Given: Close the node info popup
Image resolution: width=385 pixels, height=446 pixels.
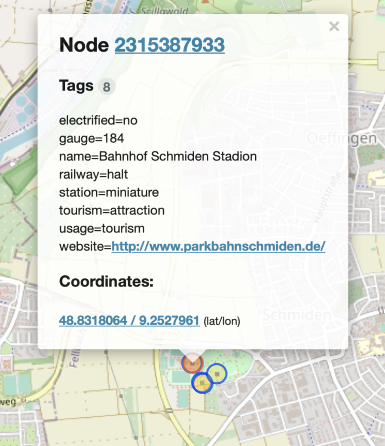Looking at the screenshot, I should (334, 27).
